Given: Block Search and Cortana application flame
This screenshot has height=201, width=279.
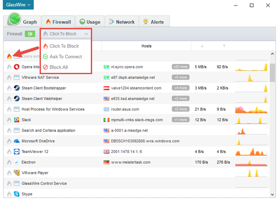Looking at the screenshot, I should (9, 131).
